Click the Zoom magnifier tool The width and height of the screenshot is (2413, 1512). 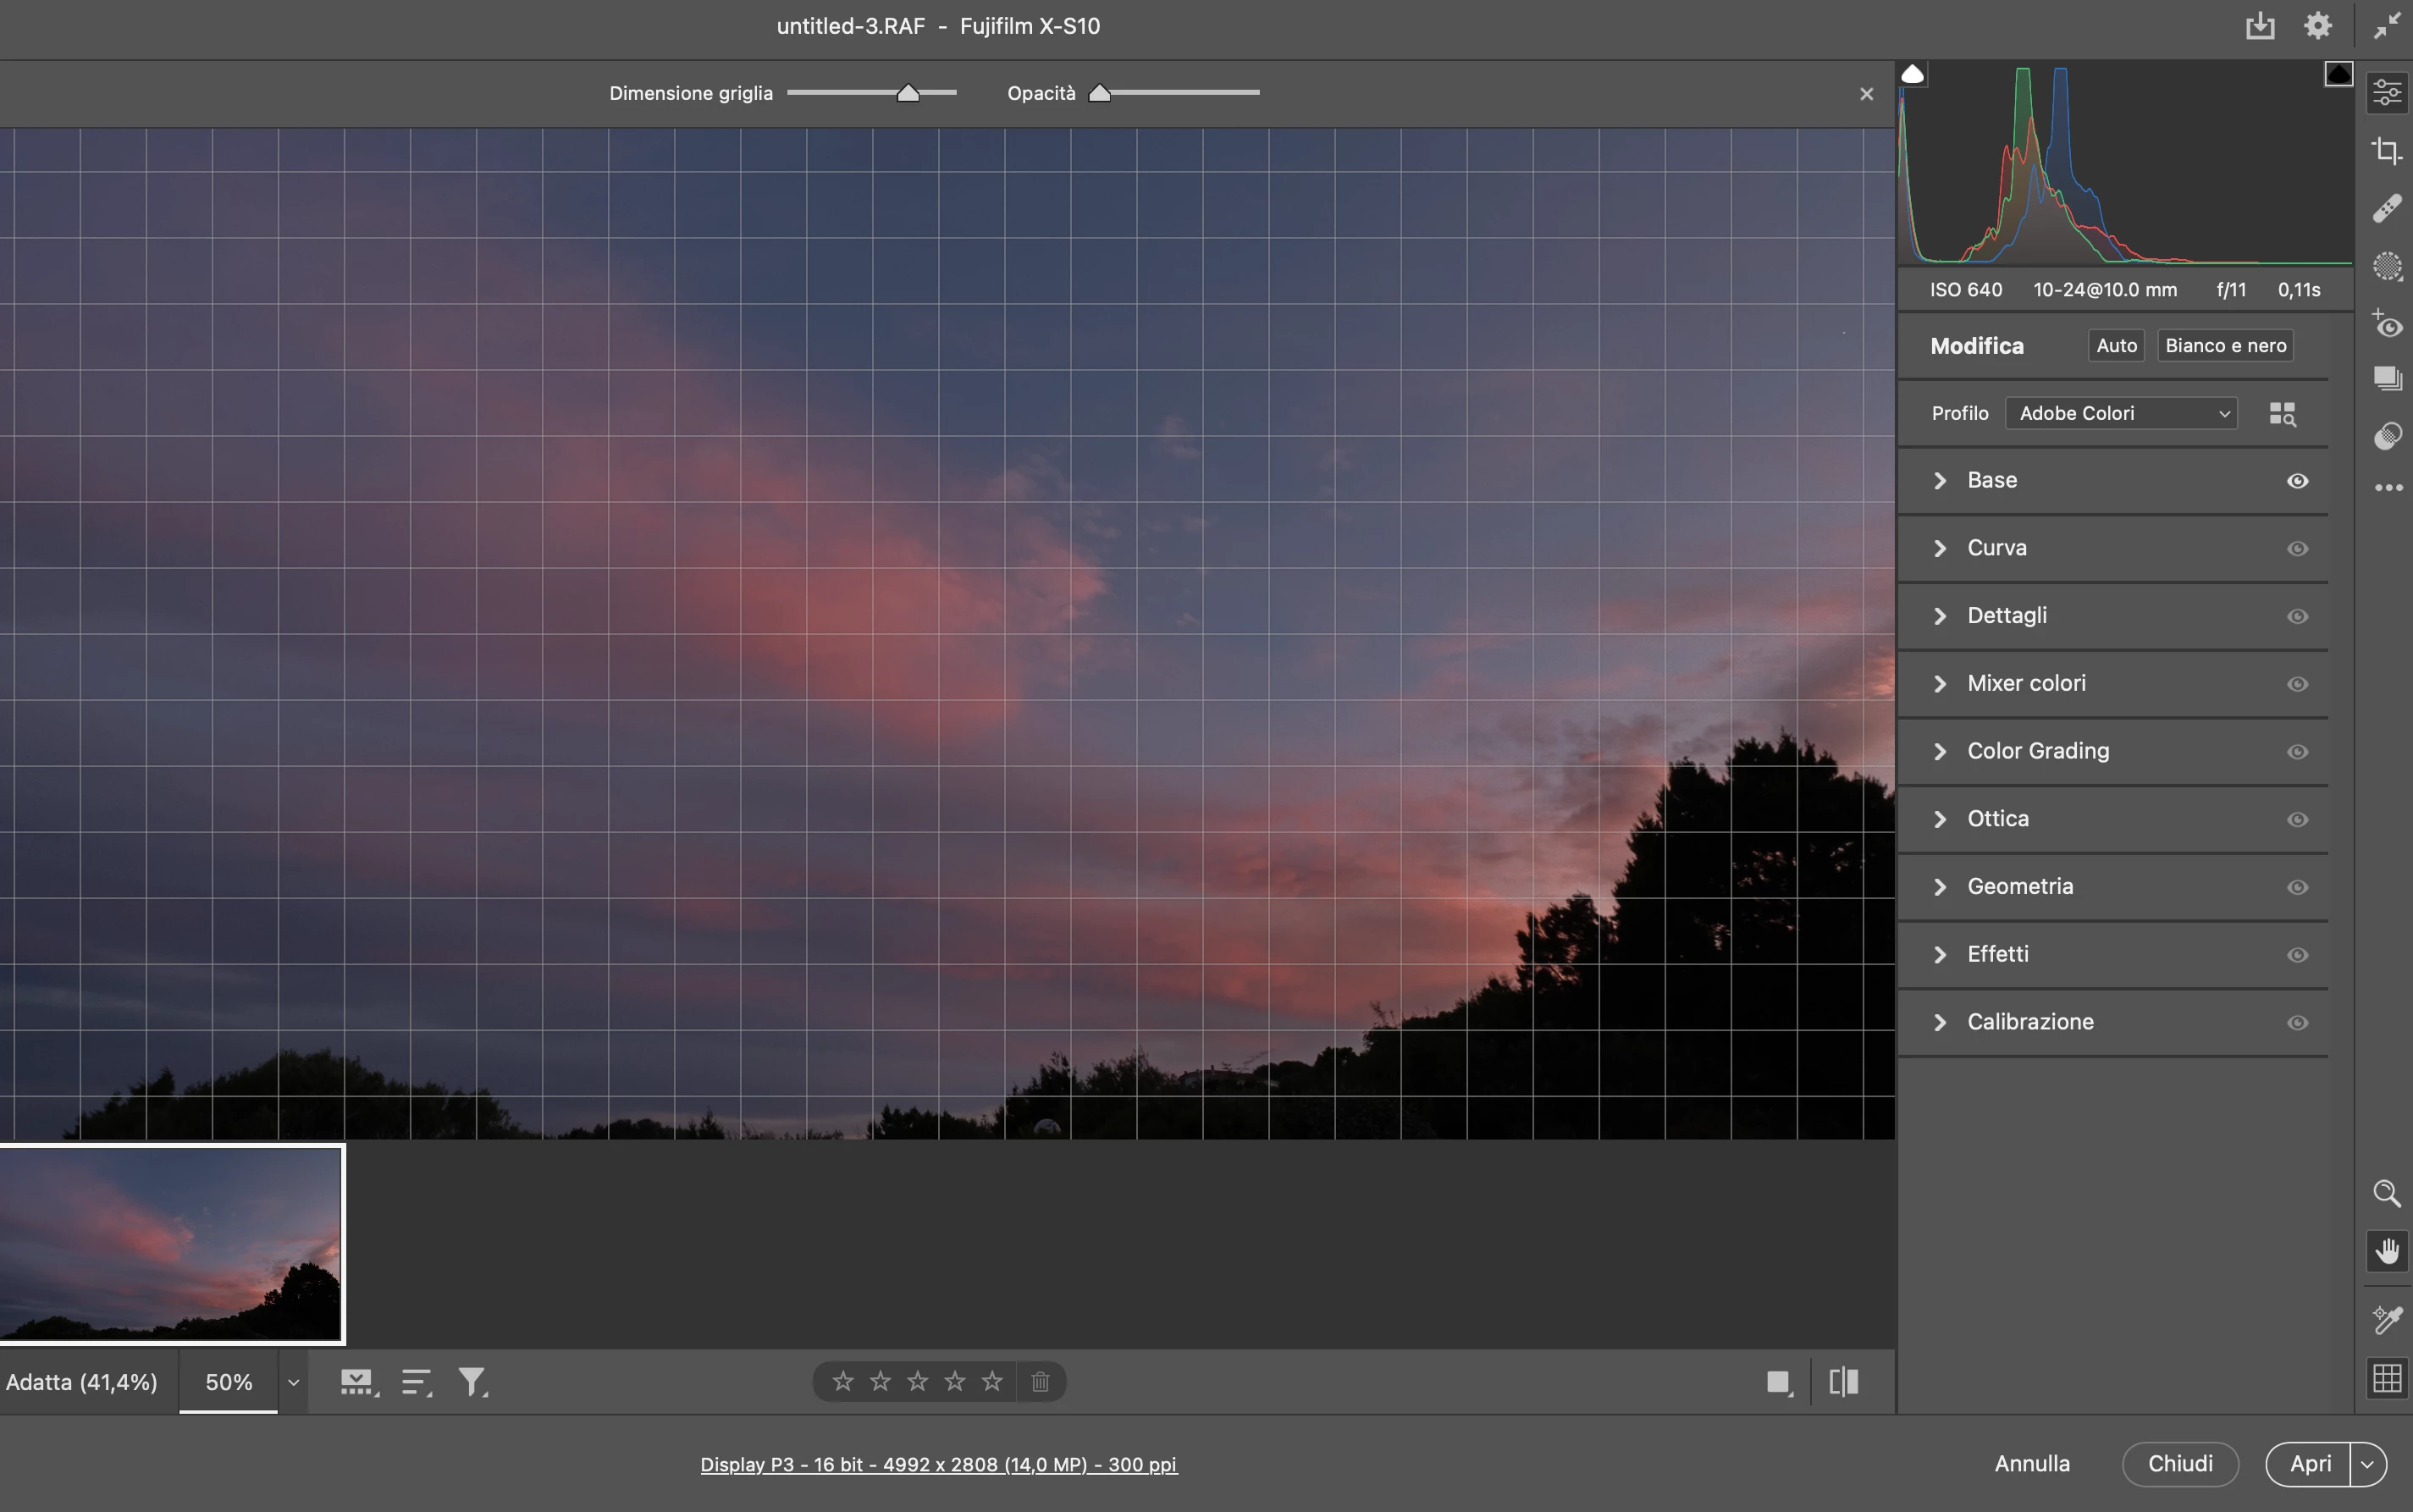[2387, 1193]
